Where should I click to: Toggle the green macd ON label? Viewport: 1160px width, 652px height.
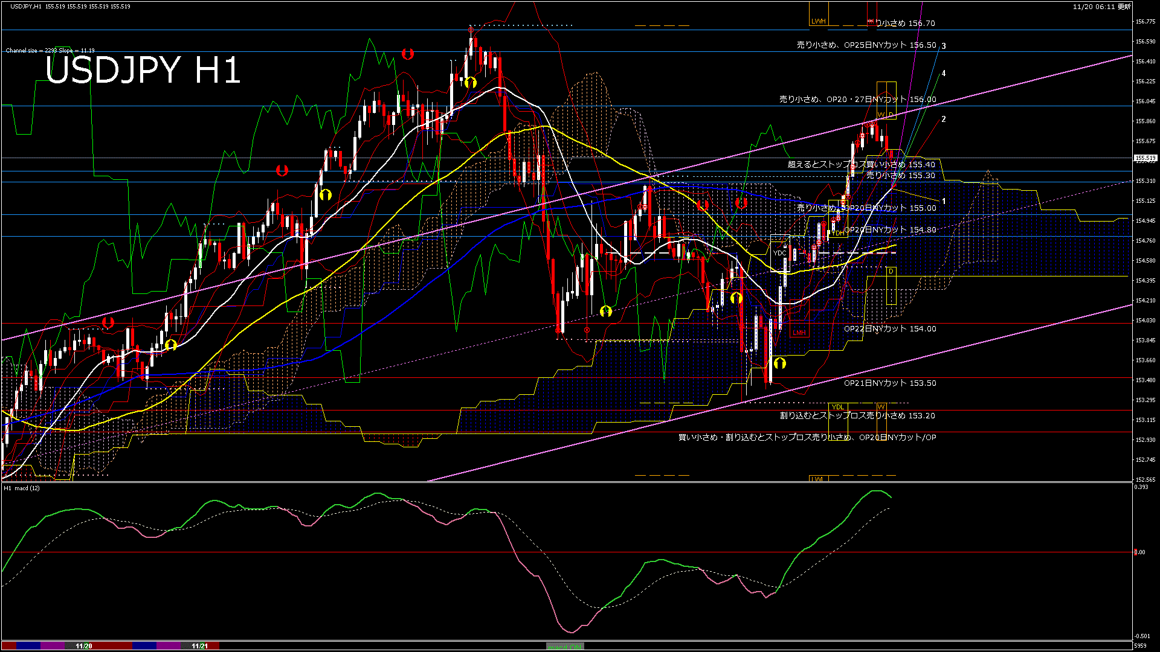click(564, 646)
